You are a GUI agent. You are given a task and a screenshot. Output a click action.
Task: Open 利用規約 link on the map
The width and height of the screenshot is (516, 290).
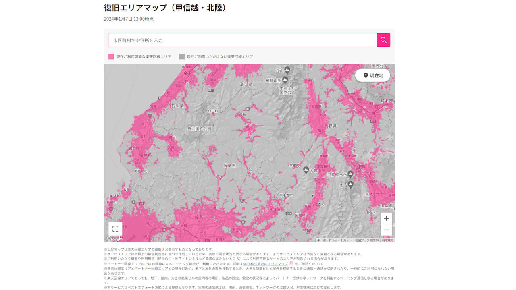[x=387, y=240]
